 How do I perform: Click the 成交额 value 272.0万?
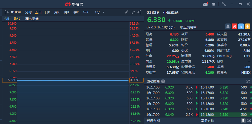244,40
